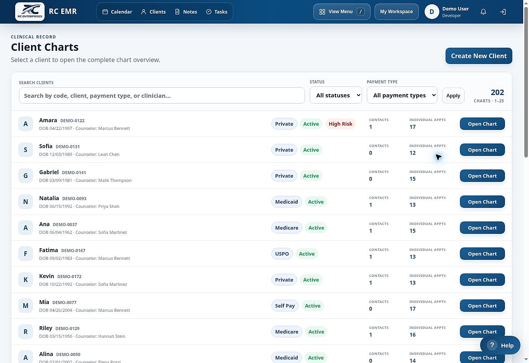The image size is (529, 363).
Task: Open the View Menu button
Action: click(342, 12)
